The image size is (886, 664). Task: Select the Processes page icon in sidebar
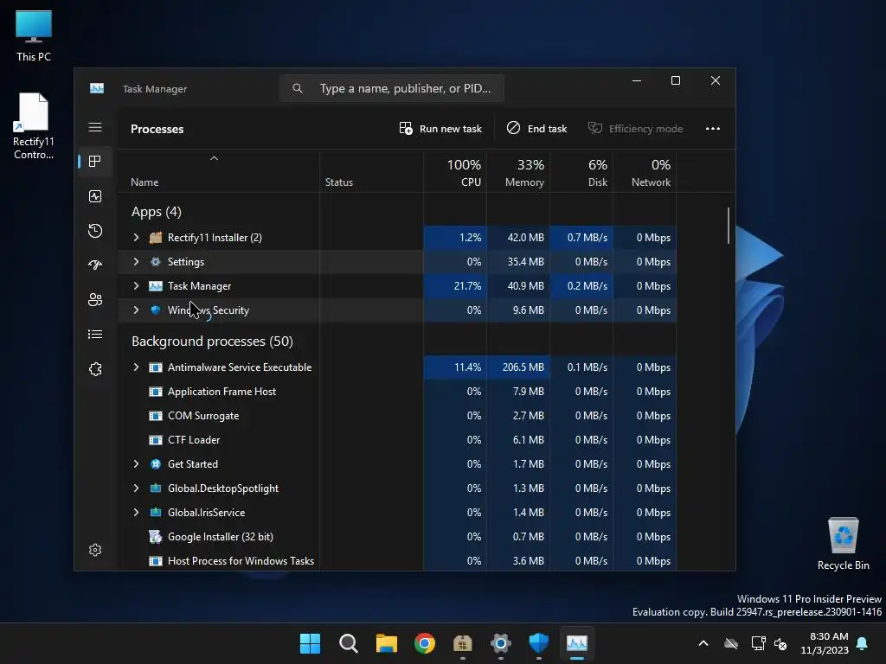[x=95, y=162]
